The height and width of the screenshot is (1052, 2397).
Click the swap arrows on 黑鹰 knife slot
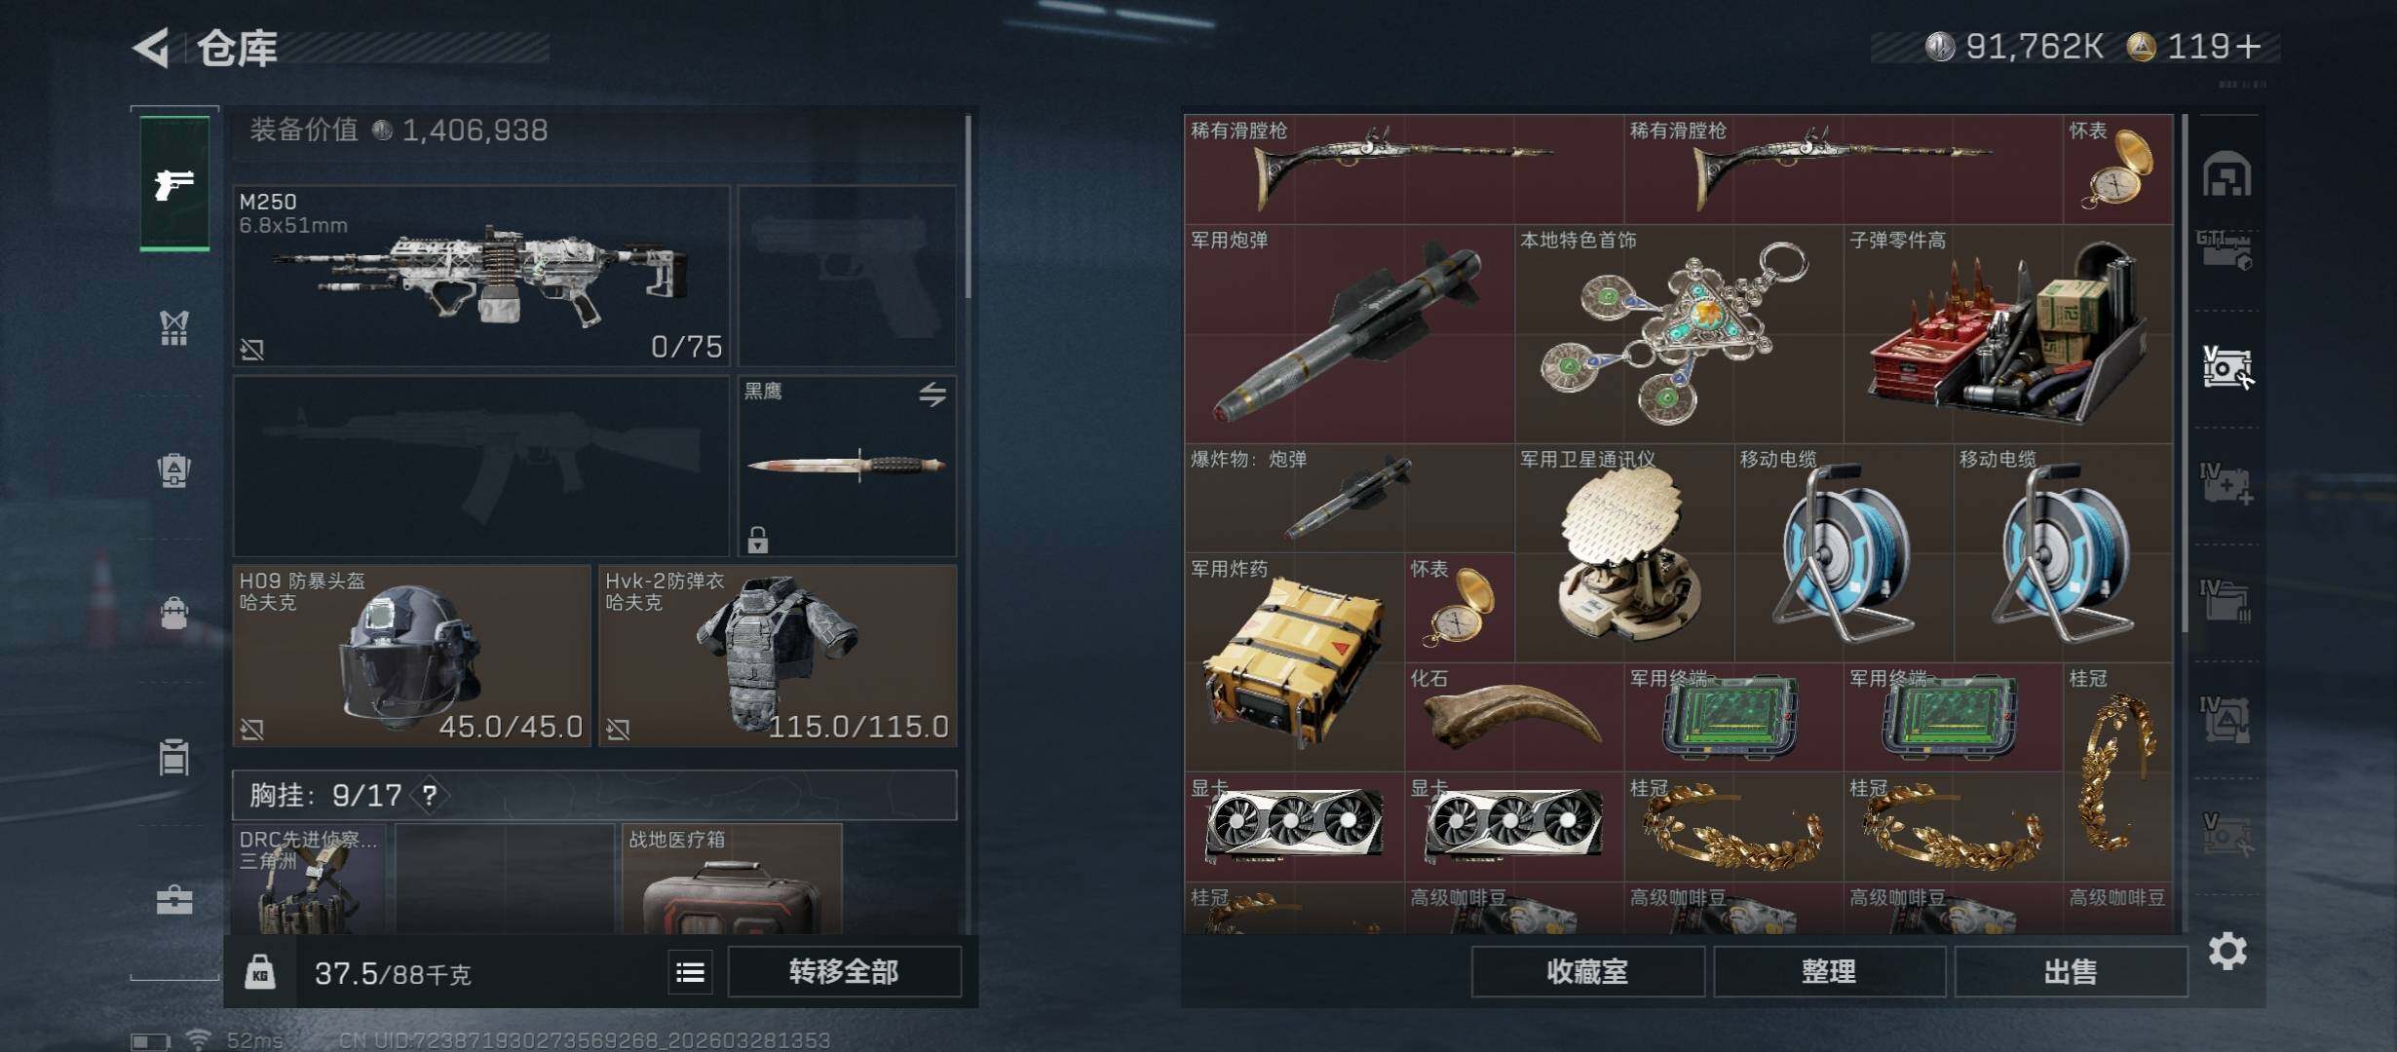click(x=932, y=394)
